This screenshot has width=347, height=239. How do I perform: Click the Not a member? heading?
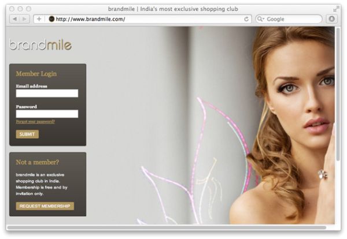[x=38, y=162]
